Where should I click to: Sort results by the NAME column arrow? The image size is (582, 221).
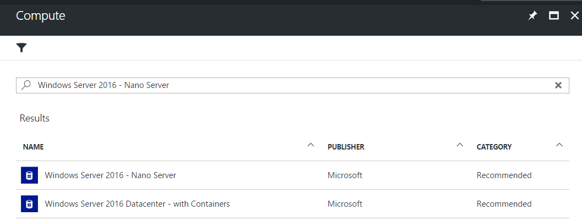point(311,145)
